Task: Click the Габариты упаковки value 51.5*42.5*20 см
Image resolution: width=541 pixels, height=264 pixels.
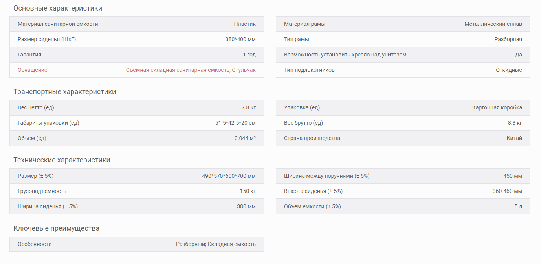Action: [235, 123]
